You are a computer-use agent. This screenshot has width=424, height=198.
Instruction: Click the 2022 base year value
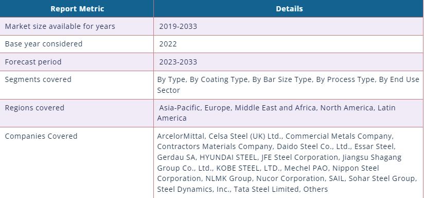click(168, 44)
